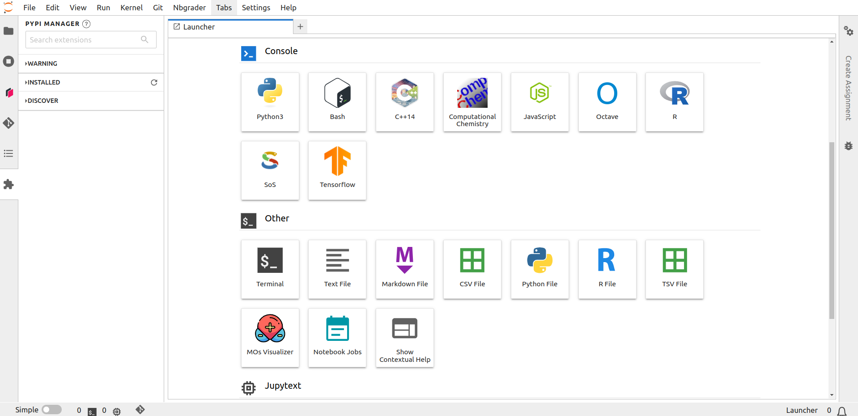This screenshot has width=858, height=416.
Task: Open the property inspector gears icon
Action: 848,31
